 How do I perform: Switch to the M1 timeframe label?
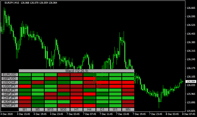(x=25, y=110)
